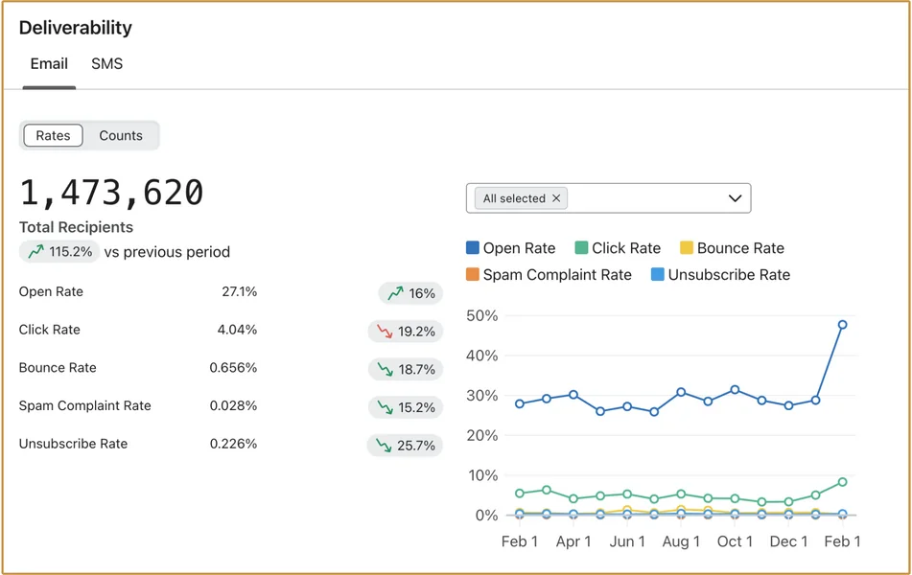Click the 27.1% Open Rate value
This screenshot has width=912, height=575.
(239, 291)
